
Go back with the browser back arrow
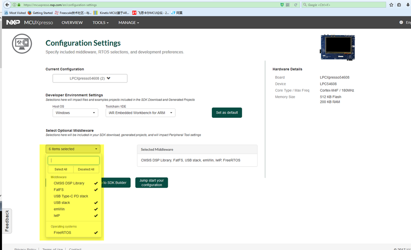(7, 5)
